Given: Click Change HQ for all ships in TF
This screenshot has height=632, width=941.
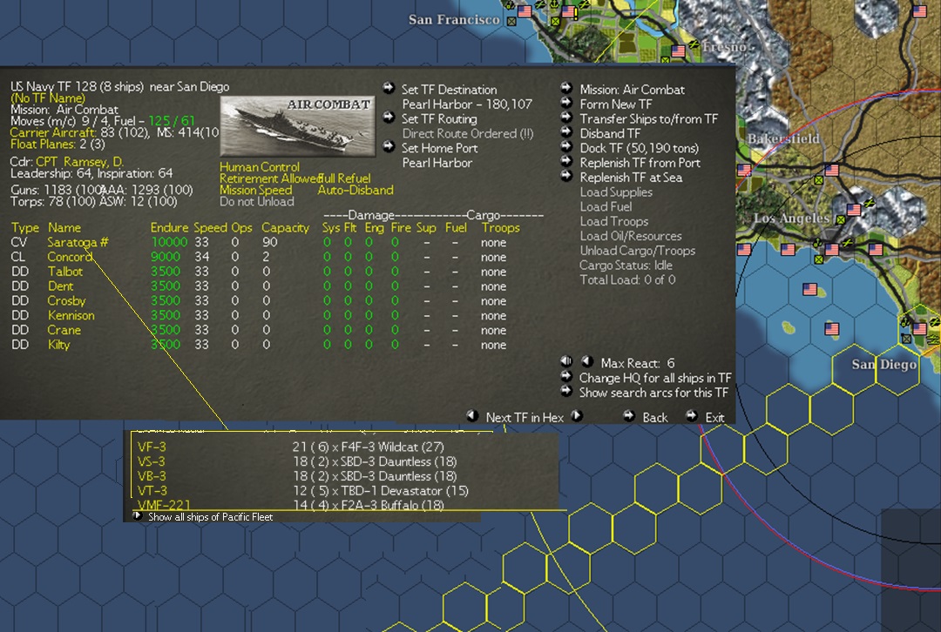Looking at the screenshot, I should [x=654, y=379].
